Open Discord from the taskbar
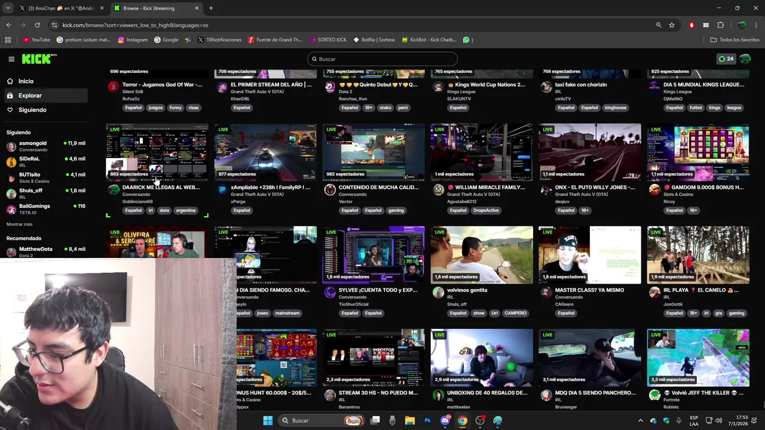 point(445,420)
